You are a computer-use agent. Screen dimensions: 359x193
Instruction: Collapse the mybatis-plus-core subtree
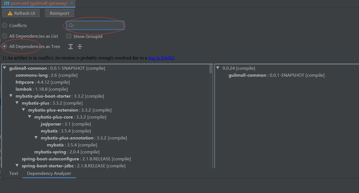(x=30, y=116)
